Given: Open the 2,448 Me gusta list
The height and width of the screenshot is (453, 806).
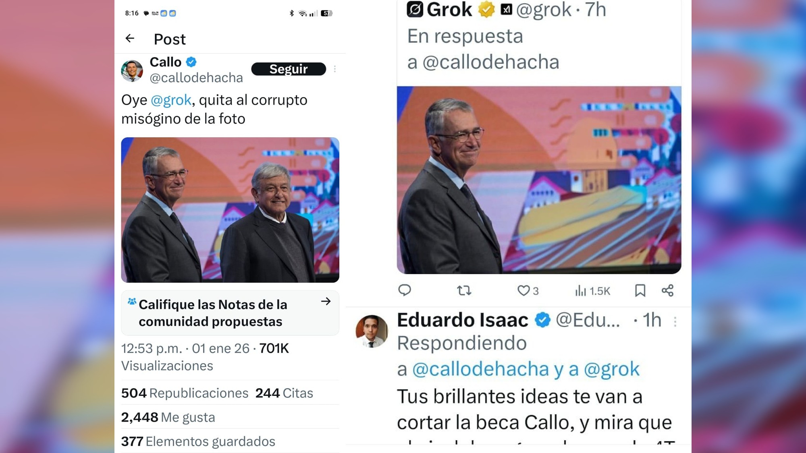Looking at the screenshot, I should (168, 417).
